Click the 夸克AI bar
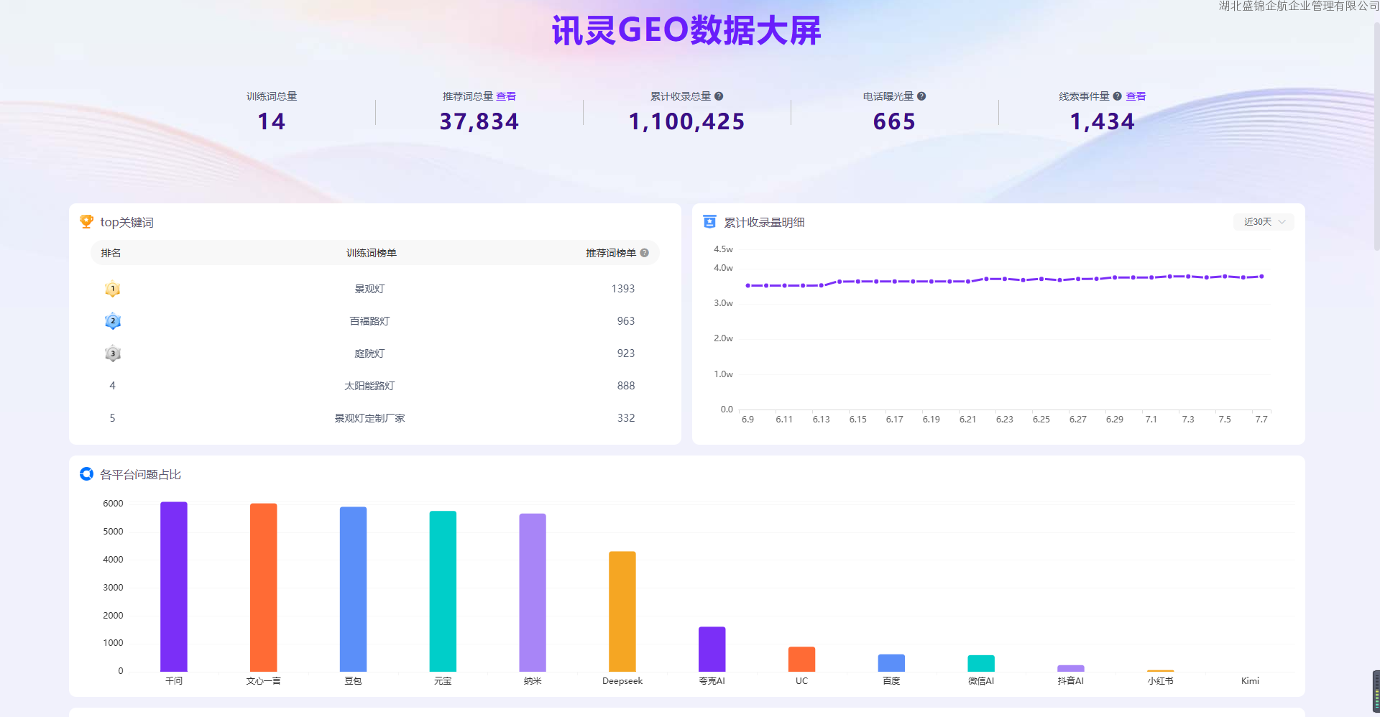 (x=712, y=649)
